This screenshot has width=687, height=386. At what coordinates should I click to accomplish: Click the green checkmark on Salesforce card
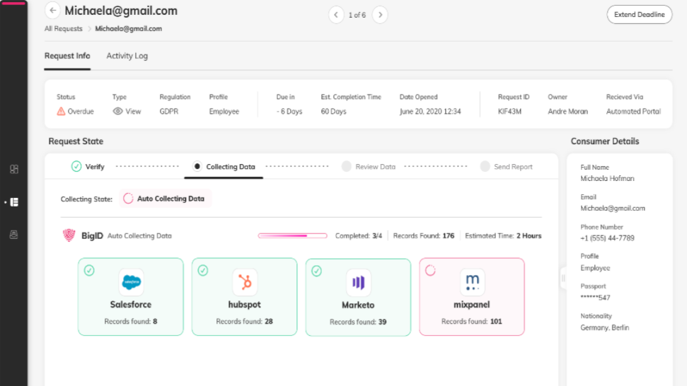point(89,271)
